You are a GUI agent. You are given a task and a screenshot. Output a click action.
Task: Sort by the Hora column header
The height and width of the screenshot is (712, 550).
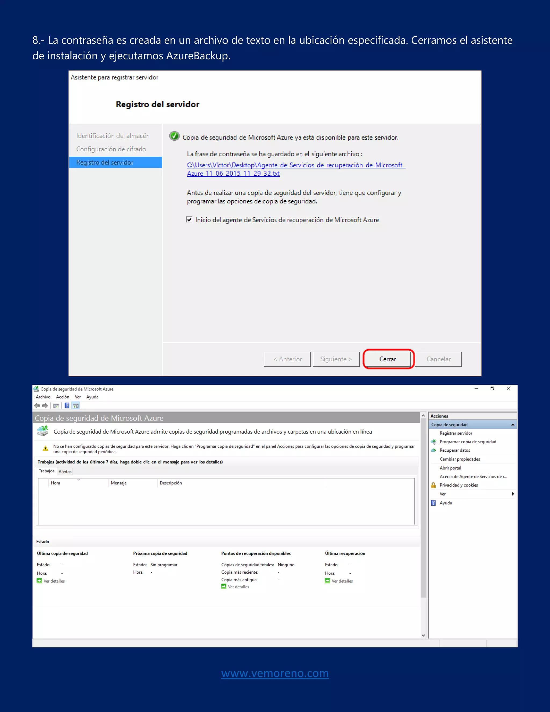point(78,483)
